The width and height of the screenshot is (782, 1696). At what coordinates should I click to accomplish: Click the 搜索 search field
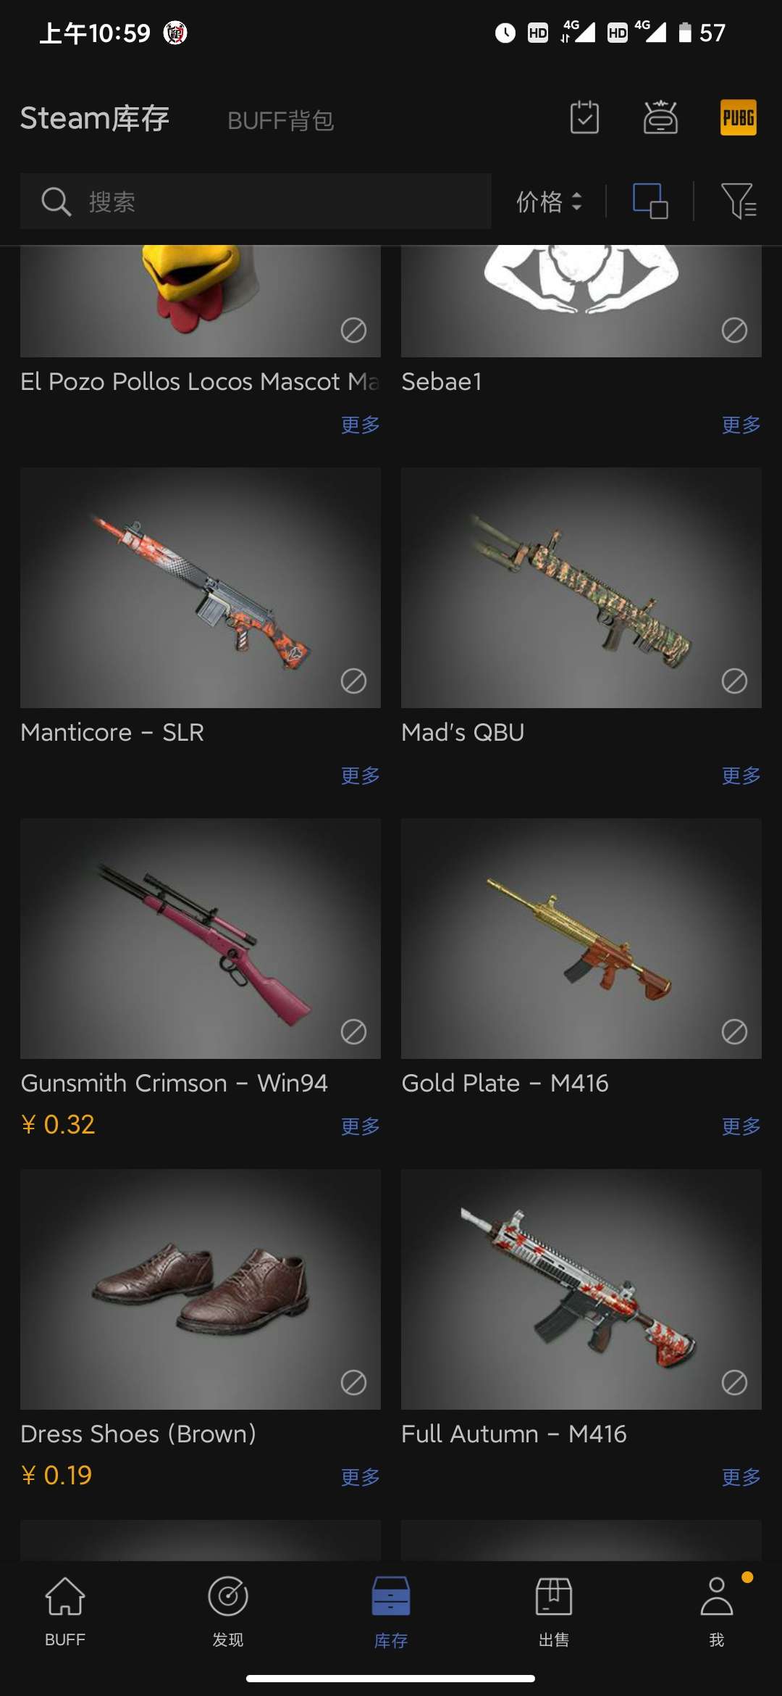(256, 201)
